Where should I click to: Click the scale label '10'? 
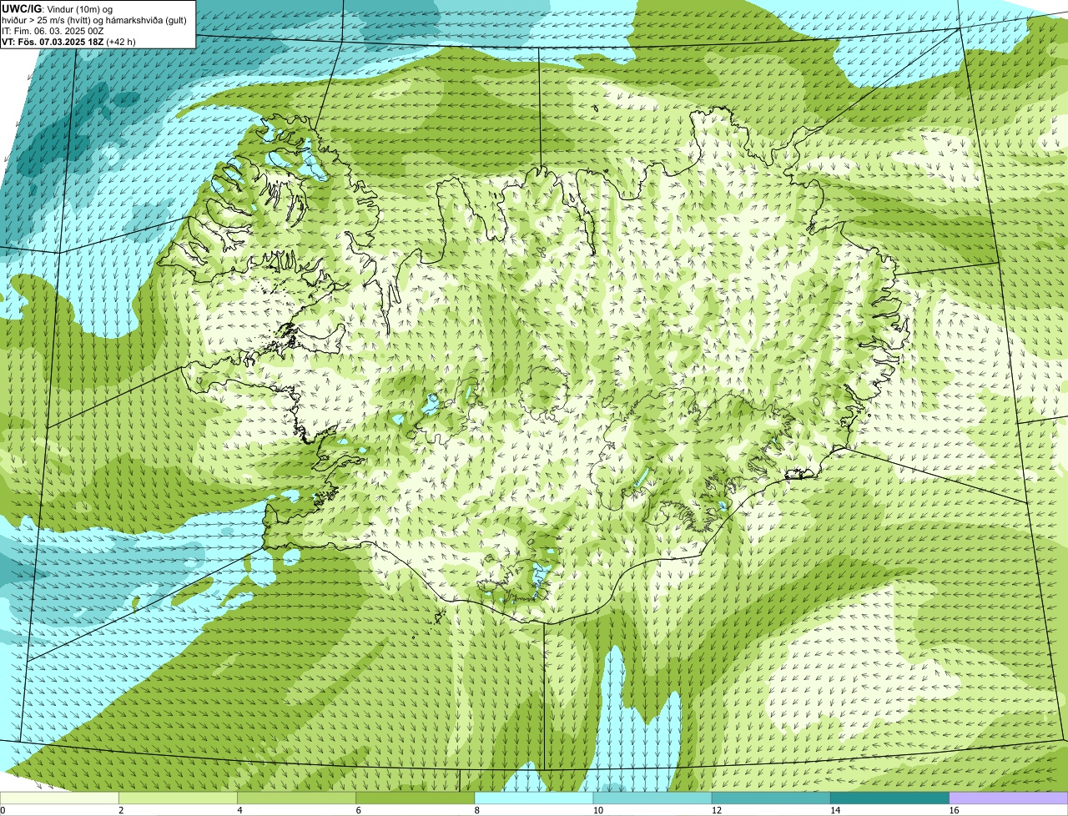tap(597, 810)
